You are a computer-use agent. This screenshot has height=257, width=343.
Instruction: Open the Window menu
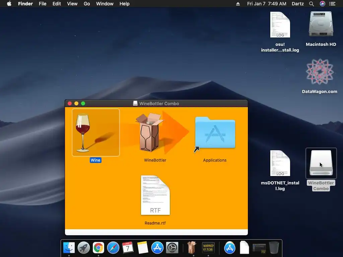point(105,4)
